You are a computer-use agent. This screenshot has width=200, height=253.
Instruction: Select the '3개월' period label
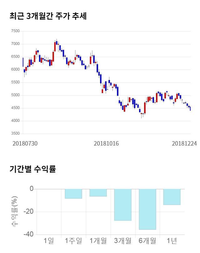pos(123,241)
